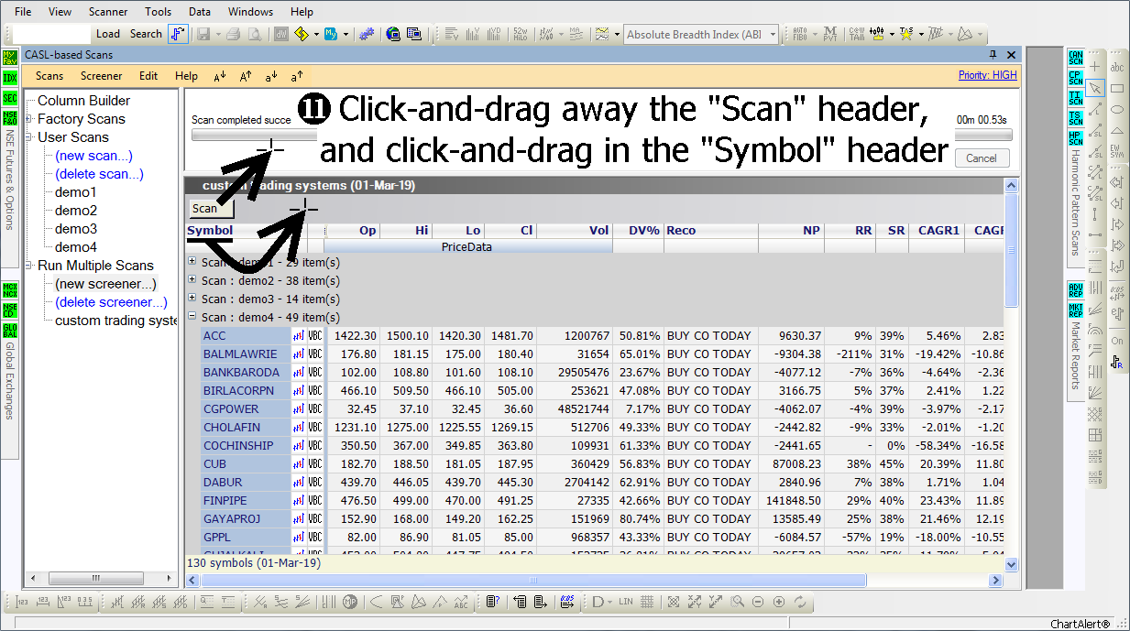This screenshot has height=631, width=1130.
Task: Select the COCHINSHIP symbol row
Action: point(238,445)
